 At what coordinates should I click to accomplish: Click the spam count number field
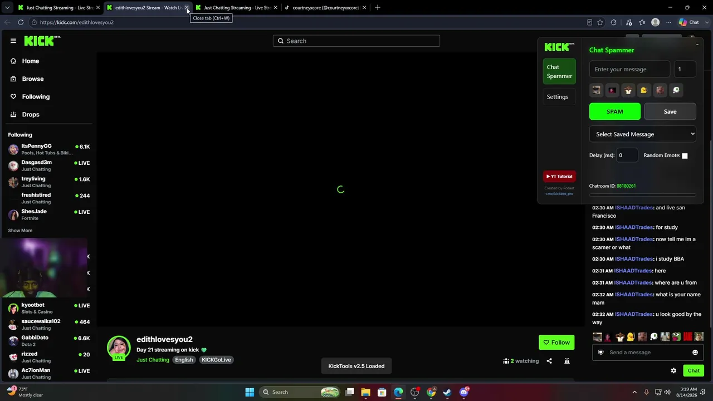tap(685, 69)
